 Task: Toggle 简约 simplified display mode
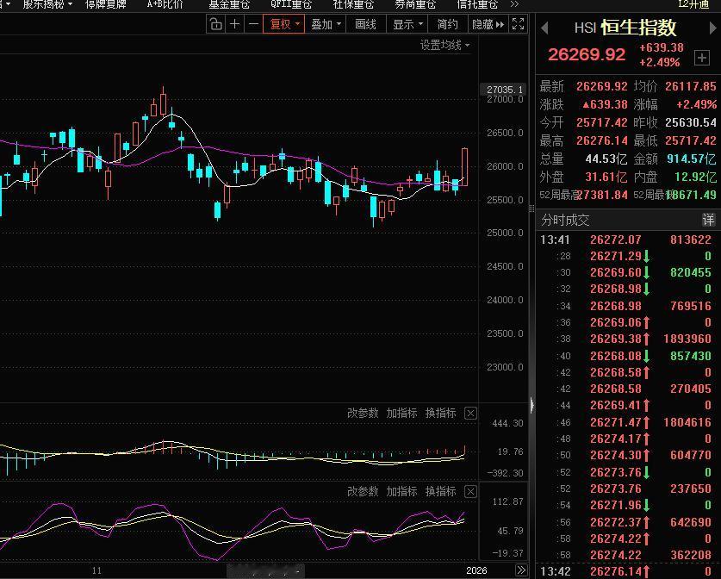click(446, 24)
